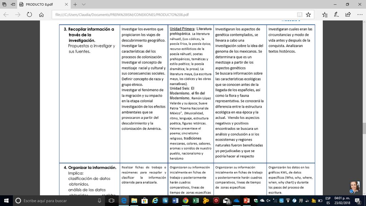
Task: Open Google Chrome from taskbar
Action: [186, 201]
